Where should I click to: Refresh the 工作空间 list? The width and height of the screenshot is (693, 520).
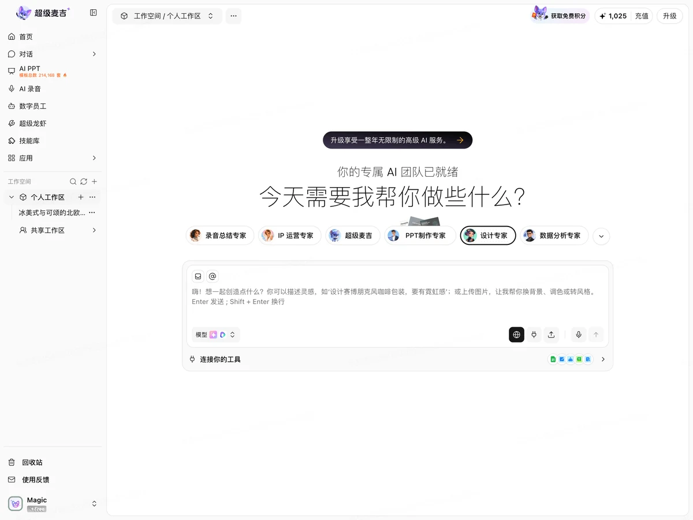tap(84, 181)
